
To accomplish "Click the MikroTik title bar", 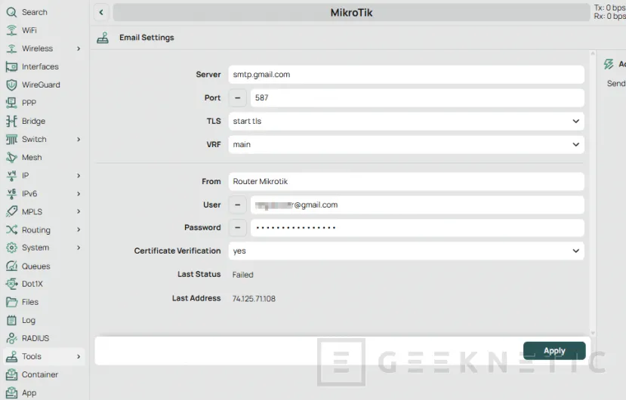I will tap(351, 12).
